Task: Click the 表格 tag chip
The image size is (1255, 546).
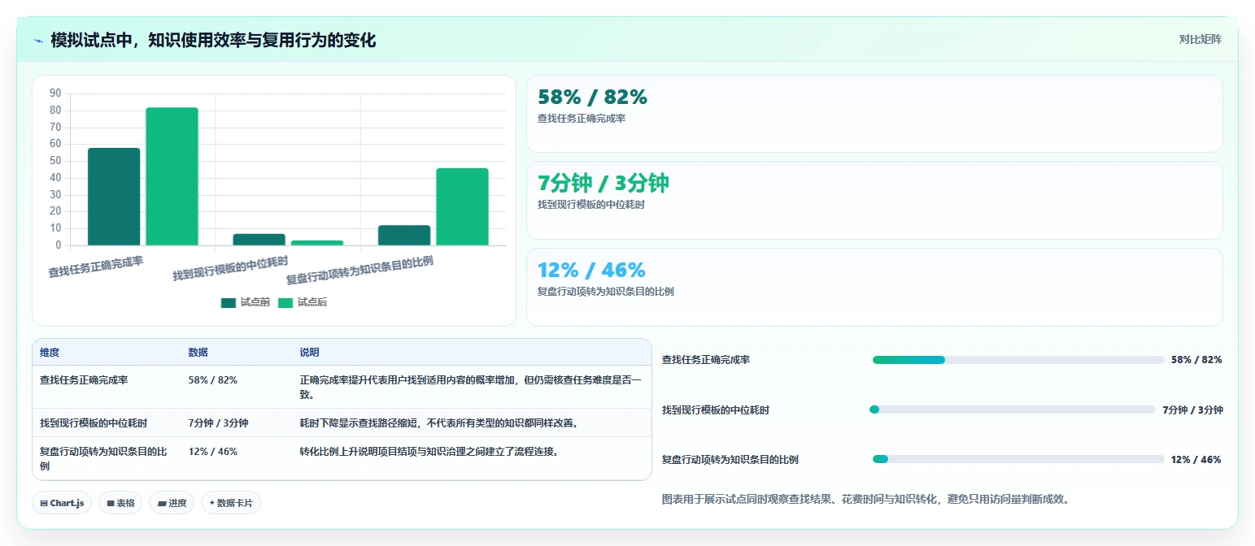Action: (120, 503)
